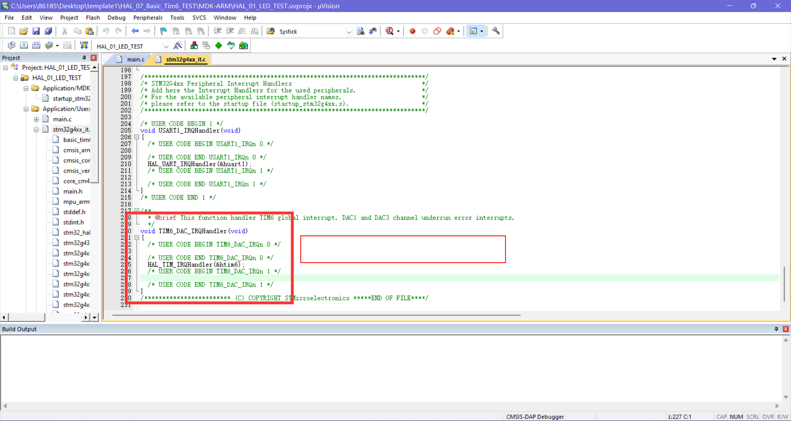Build target files icon
Image resolution: width=791 pixels, height=421 pixels.
pyautogui.click(x=24, y=46)
